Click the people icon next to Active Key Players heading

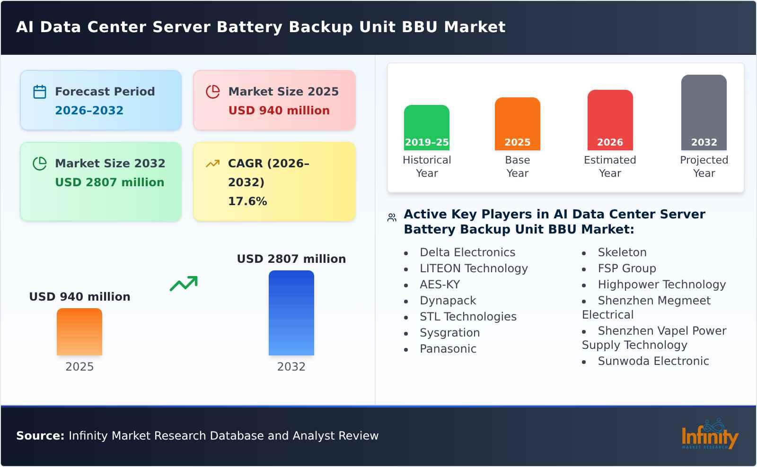tap(391, 217)
